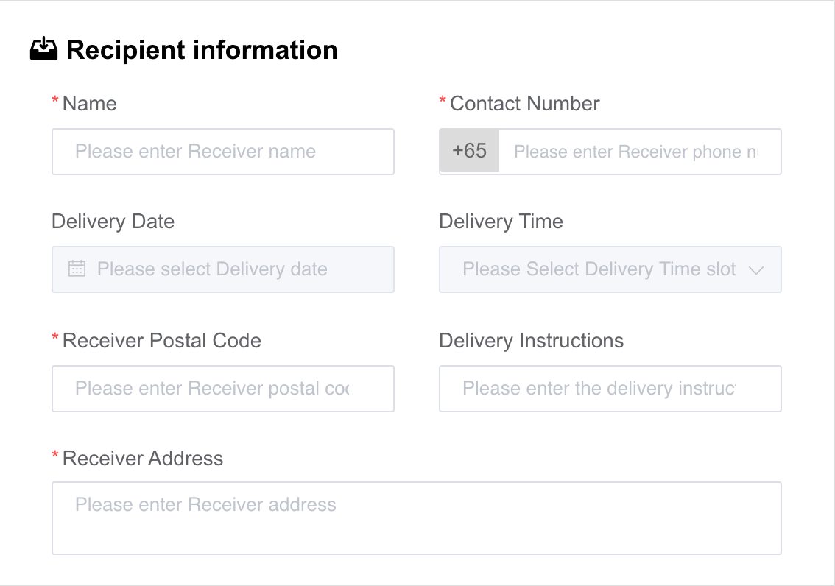
Task: Open the Delivery Time slot dropdown
Action: (610, 269)
